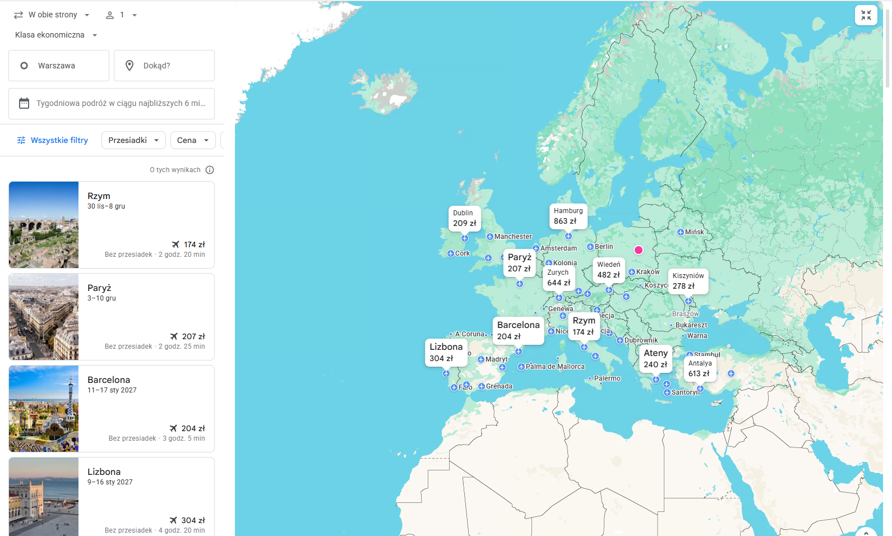Click the Grenada airport marker icon
The height and width of the screenshot is (536, 892).
[x=482, y=386]
